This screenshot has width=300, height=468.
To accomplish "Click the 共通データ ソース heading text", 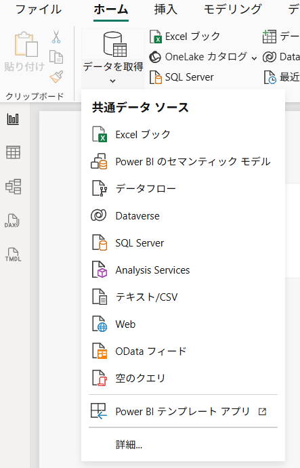I will click(x=140, y=107).
